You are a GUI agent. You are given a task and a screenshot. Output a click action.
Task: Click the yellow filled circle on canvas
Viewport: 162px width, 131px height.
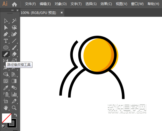click(x=97, y=55)
